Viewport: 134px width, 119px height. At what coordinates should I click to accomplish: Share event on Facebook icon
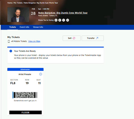(60, 20)
